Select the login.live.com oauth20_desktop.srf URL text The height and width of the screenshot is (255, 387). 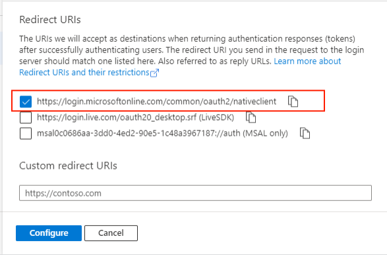[117, 117]
